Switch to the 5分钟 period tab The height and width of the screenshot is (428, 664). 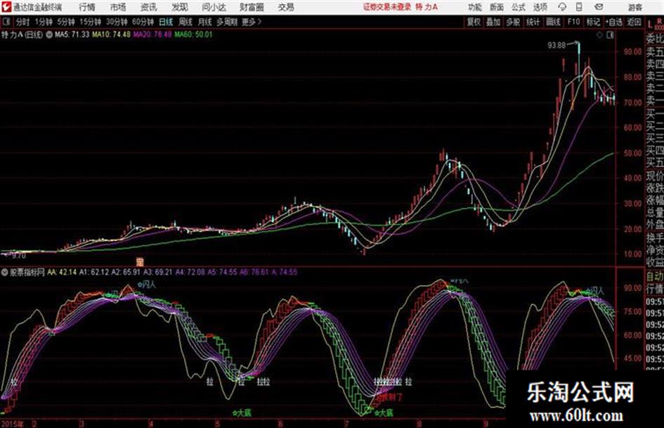(x=66, y=22)
